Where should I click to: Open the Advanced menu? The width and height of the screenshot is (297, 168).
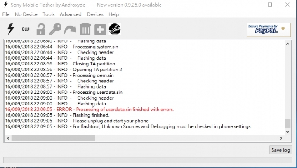click(71, 14)
